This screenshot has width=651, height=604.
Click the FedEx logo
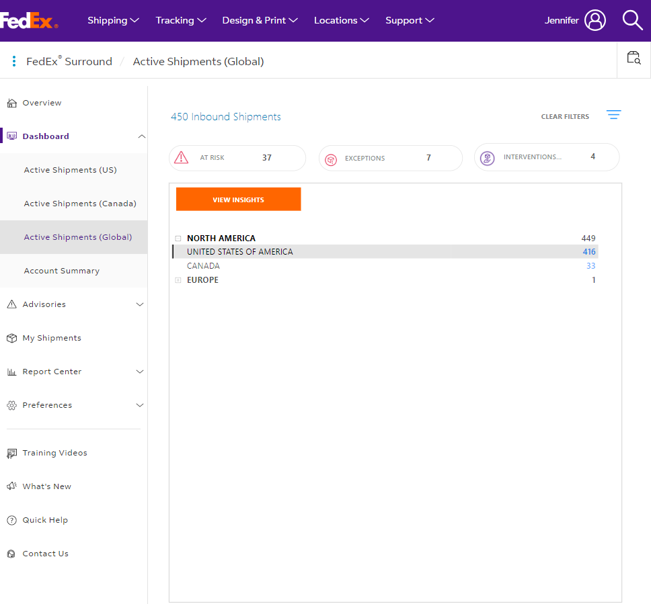(x=29, y=20)
